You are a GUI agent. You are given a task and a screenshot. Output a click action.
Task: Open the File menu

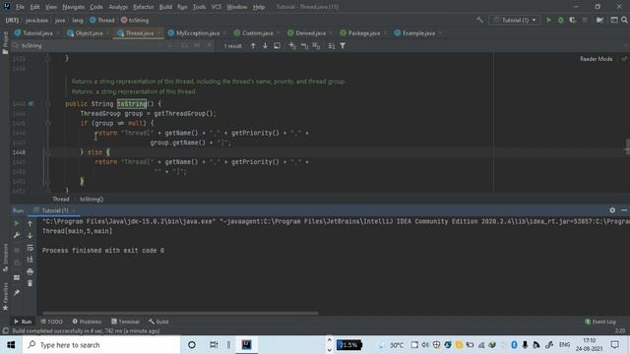(x=20, y=7)
